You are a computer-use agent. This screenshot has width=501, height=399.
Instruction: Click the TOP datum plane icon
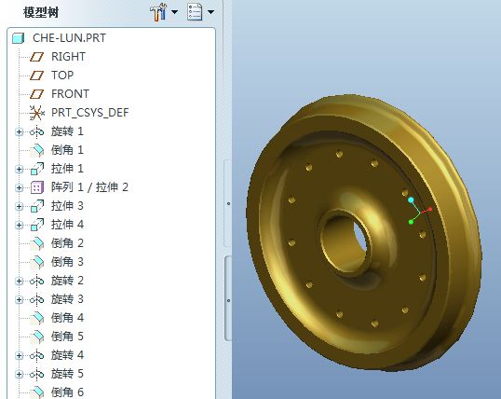coord(36,76)
